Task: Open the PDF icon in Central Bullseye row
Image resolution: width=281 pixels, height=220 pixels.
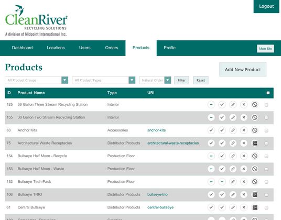Action: tap(255, 207)
